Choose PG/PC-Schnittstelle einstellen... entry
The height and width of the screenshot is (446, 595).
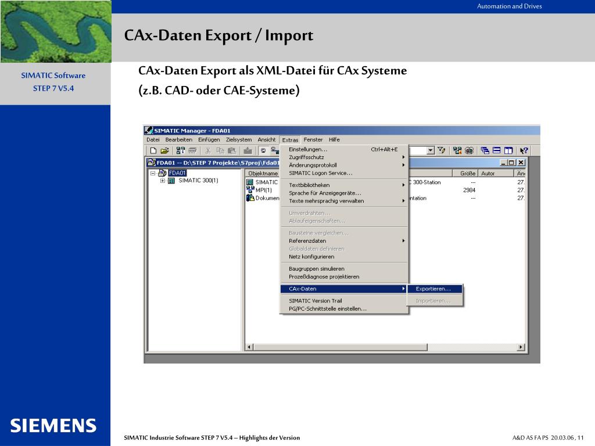344,309
